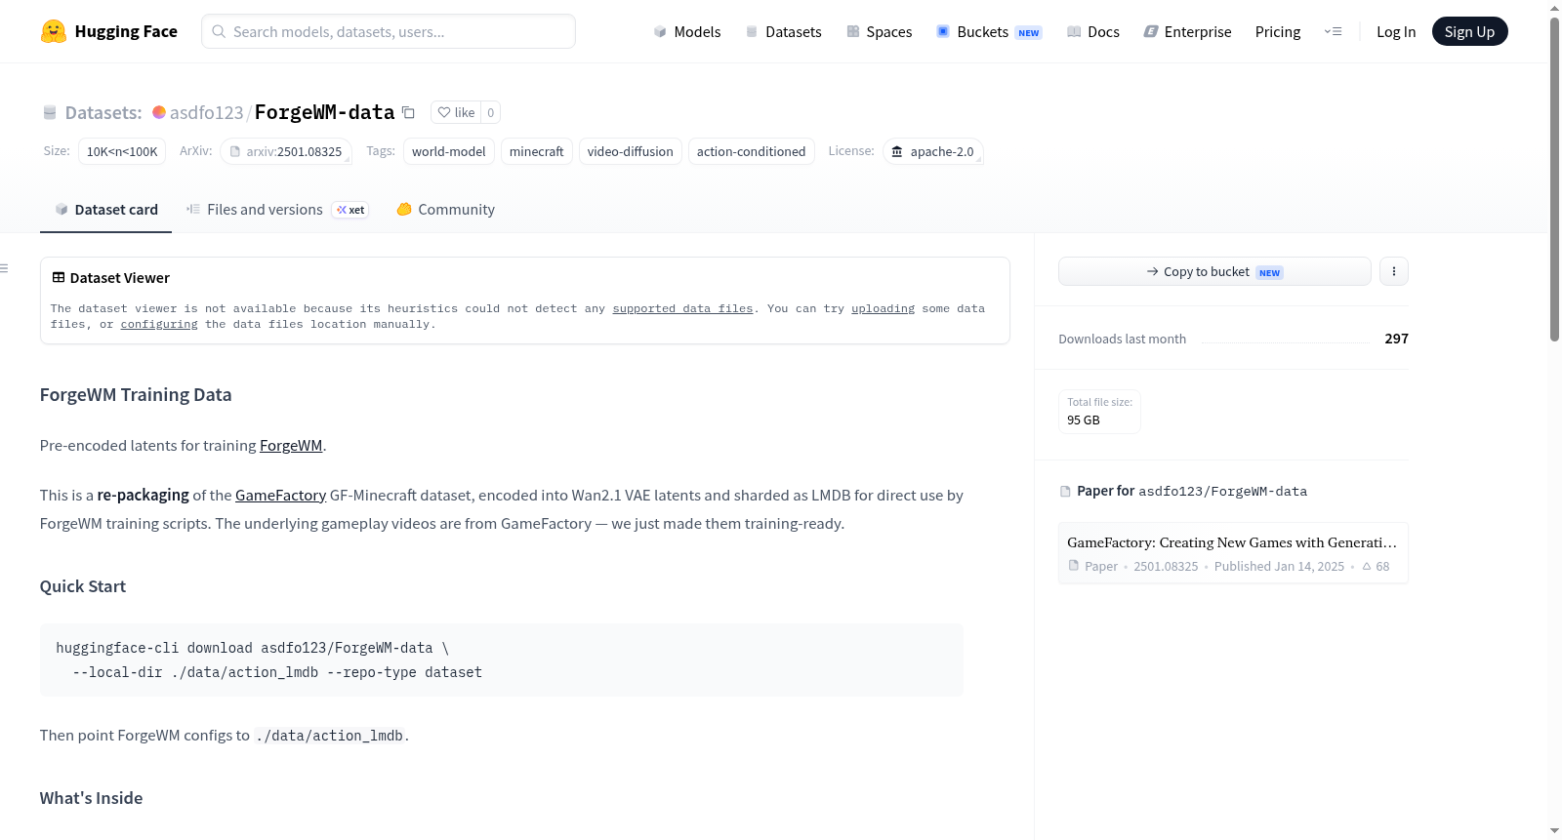Open the apache-2.0 license tag

coord(932,151)
